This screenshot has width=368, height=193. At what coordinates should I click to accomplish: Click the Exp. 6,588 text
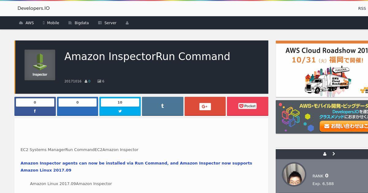[x=323, y=184]
